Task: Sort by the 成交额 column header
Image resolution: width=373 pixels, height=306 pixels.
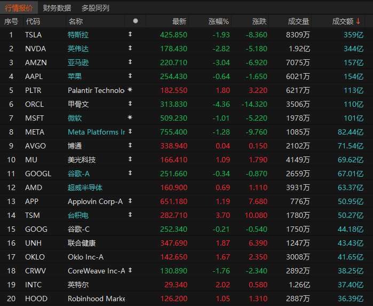Action: [x=343, y=21]
